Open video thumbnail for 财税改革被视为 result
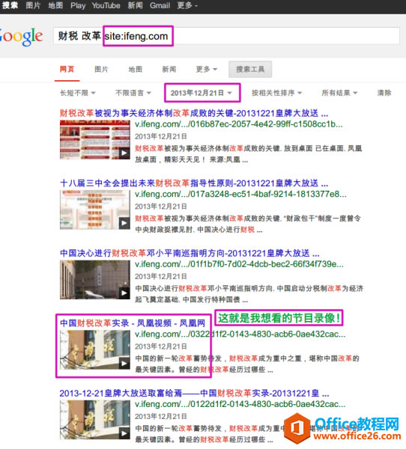This screenshot has width=406, height=449. pyautogui.click(x=95, y=139)
